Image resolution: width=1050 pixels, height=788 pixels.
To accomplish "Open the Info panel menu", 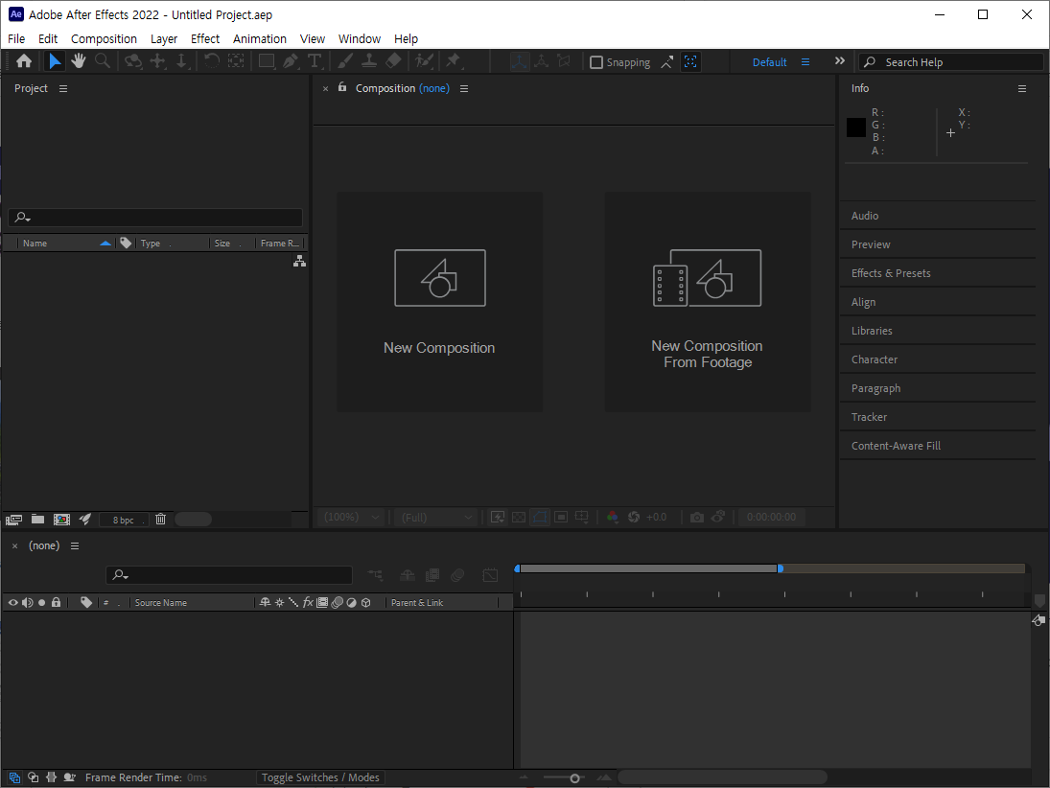I will tap(1022, 88).
